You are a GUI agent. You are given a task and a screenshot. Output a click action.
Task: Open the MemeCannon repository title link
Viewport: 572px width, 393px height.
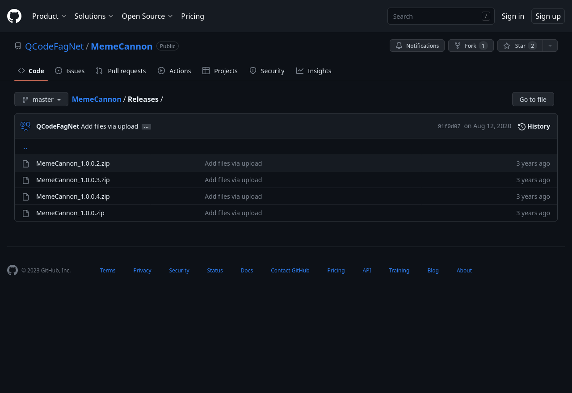pyautogui.click(x=122, y=46)
